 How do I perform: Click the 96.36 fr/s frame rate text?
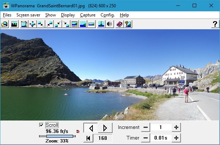pos(57,131)
